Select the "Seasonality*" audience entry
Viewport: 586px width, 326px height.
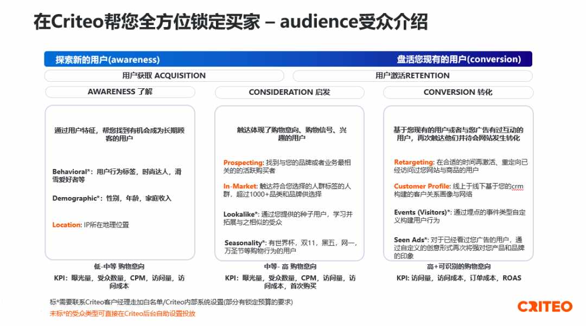pyautogui.click(x=291, y=246)
